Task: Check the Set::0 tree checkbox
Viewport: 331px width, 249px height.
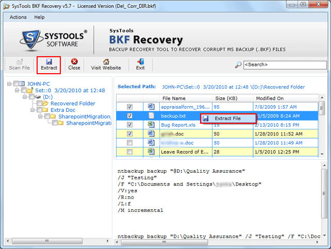Action: click(x=24, y=90)
